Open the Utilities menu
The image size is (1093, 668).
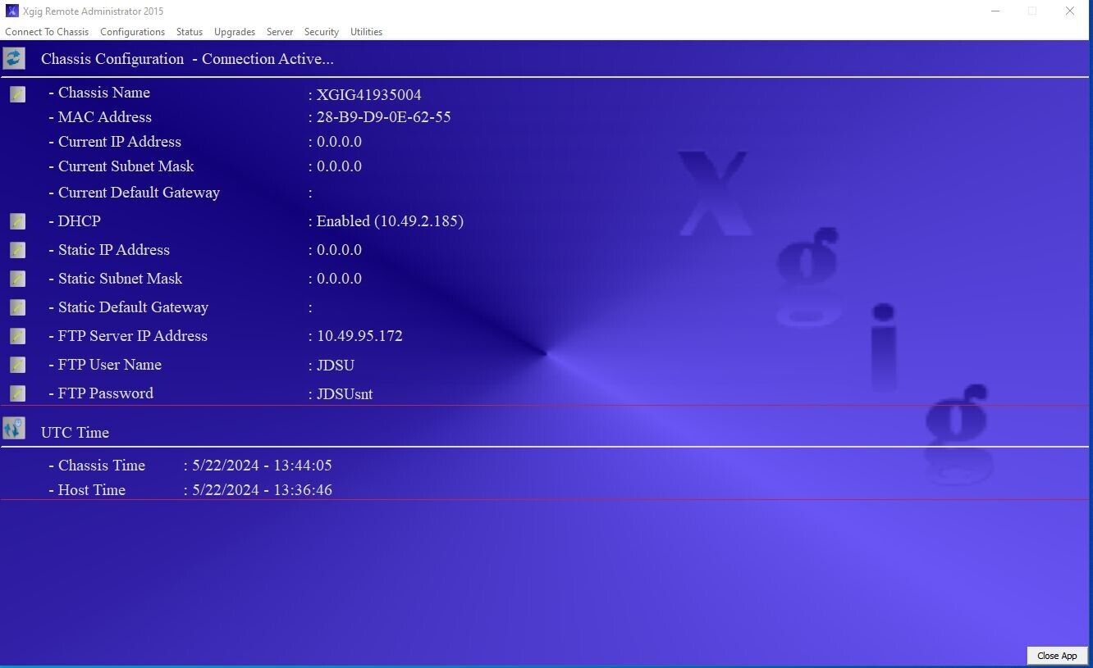366,32
